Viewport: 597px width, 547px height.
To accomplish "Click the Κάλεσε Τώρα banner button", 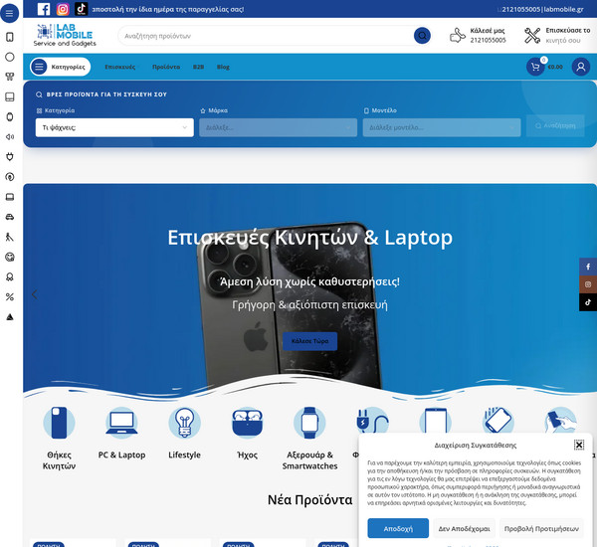I will click(x=309, y=341).
